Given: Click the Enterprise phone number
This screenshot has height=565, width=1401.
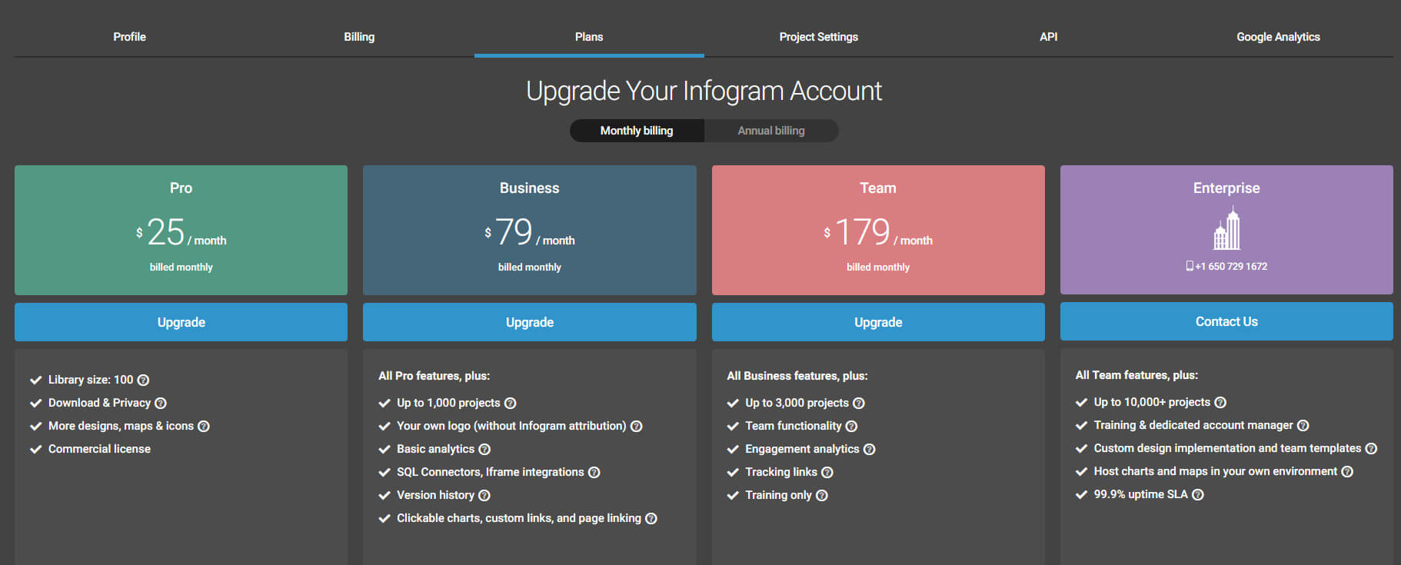Looking at the screenshot, I should coord(1226,266).
